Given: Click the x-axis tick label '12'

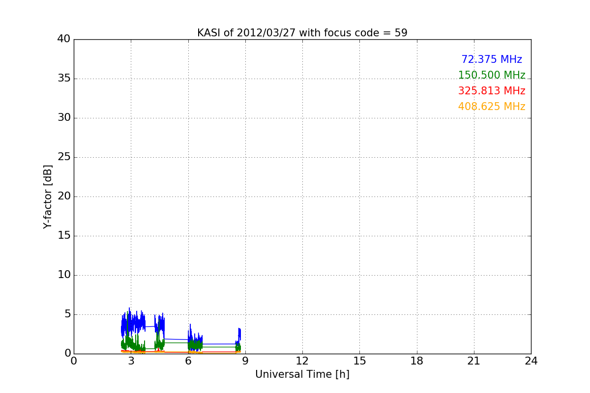Looking at the screenshot, I should click(302, 361).
